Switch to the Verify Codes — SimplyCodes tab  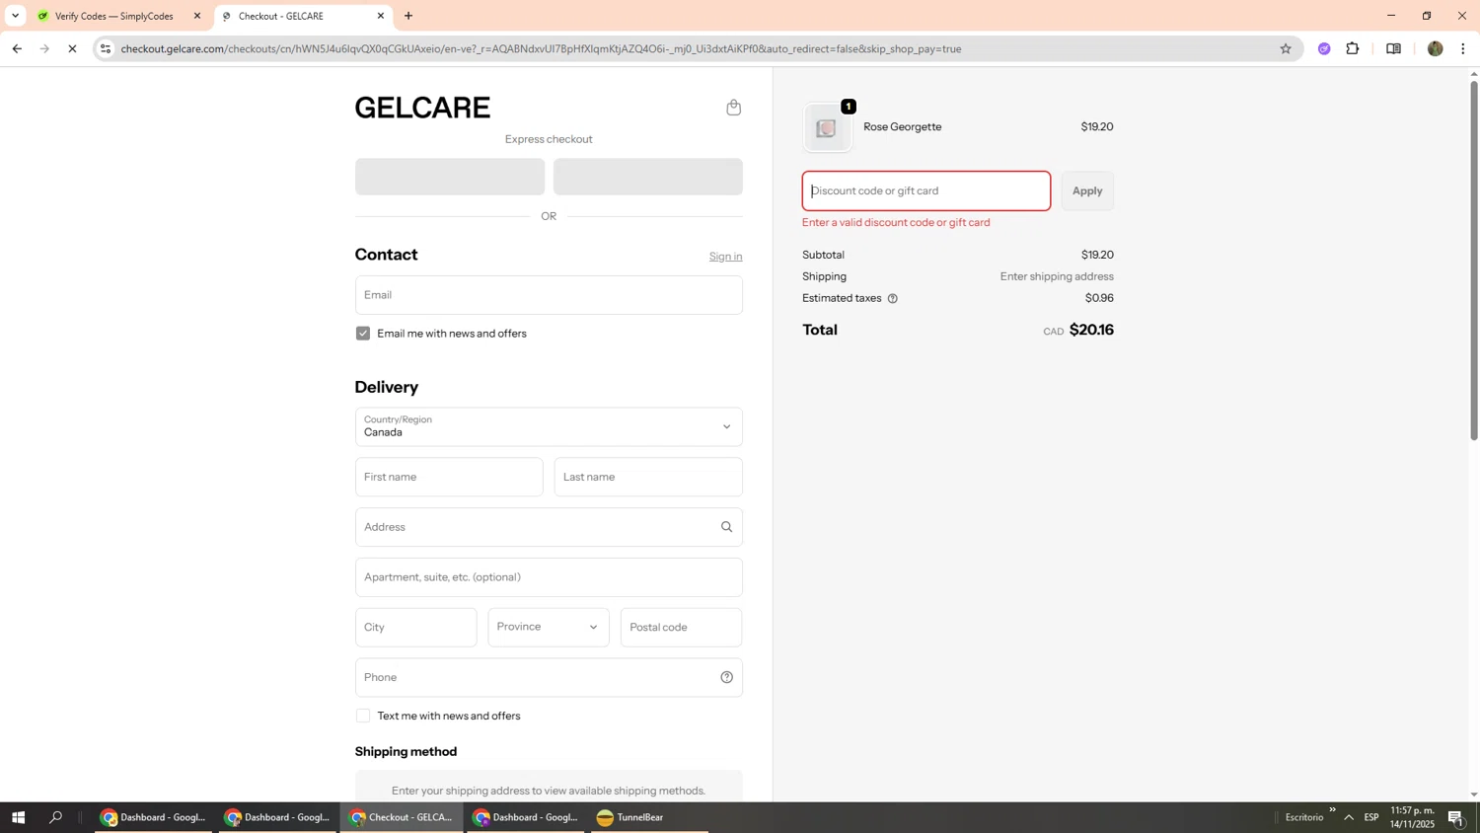point(114,16)
